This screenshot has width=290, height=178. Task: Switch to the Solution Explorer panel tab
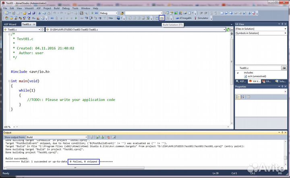coord(281,81)
